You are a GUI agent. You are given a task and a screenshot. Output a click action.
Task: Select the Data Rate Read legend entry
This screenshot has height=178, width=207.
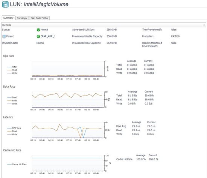12,100
